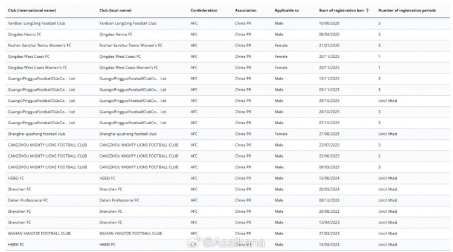453x252 pixels.
Task: Click the Confederation column header
Action: pyautogui.click(x=204, y=10)
